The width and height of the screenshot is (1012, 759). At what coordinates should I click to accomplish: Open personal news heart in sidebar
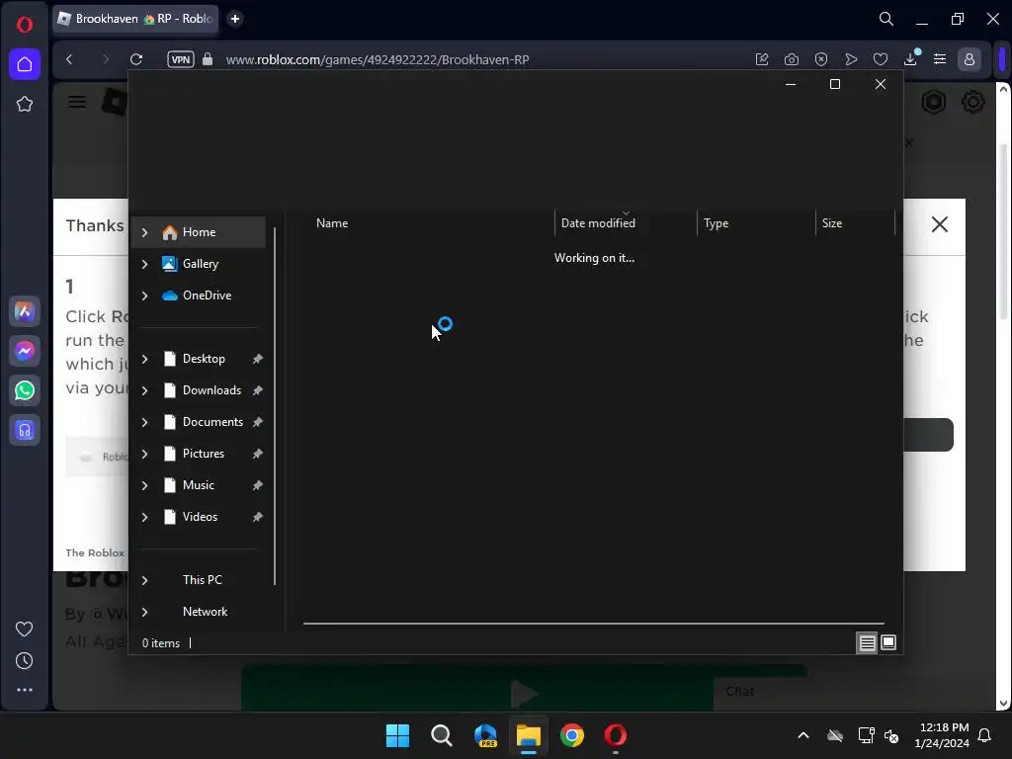pos(24,629)
